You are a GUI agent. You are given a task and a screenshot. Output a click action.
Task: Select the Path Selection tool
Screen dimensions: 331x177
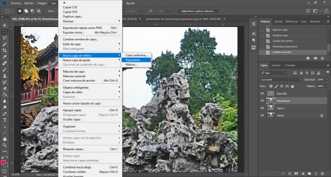(x=4, y=126)
